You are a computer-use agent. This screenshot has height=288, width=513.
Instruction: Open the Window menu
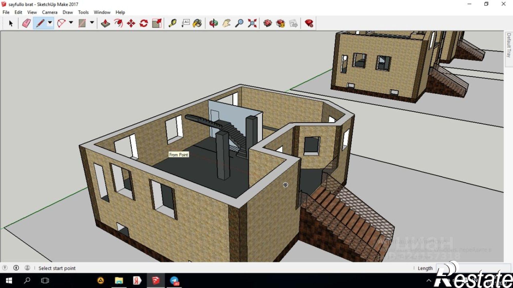pyautogui.click(x=102, y=12)
